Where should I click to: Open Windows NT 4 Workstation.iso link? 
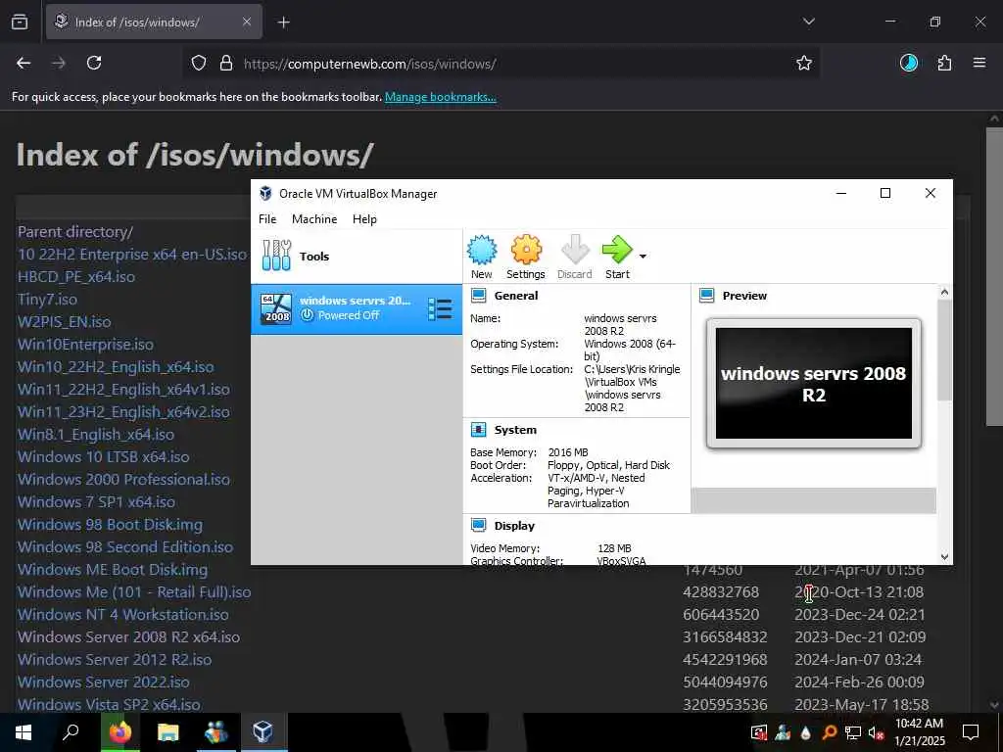pyautogui.click(x=122, y=615)
